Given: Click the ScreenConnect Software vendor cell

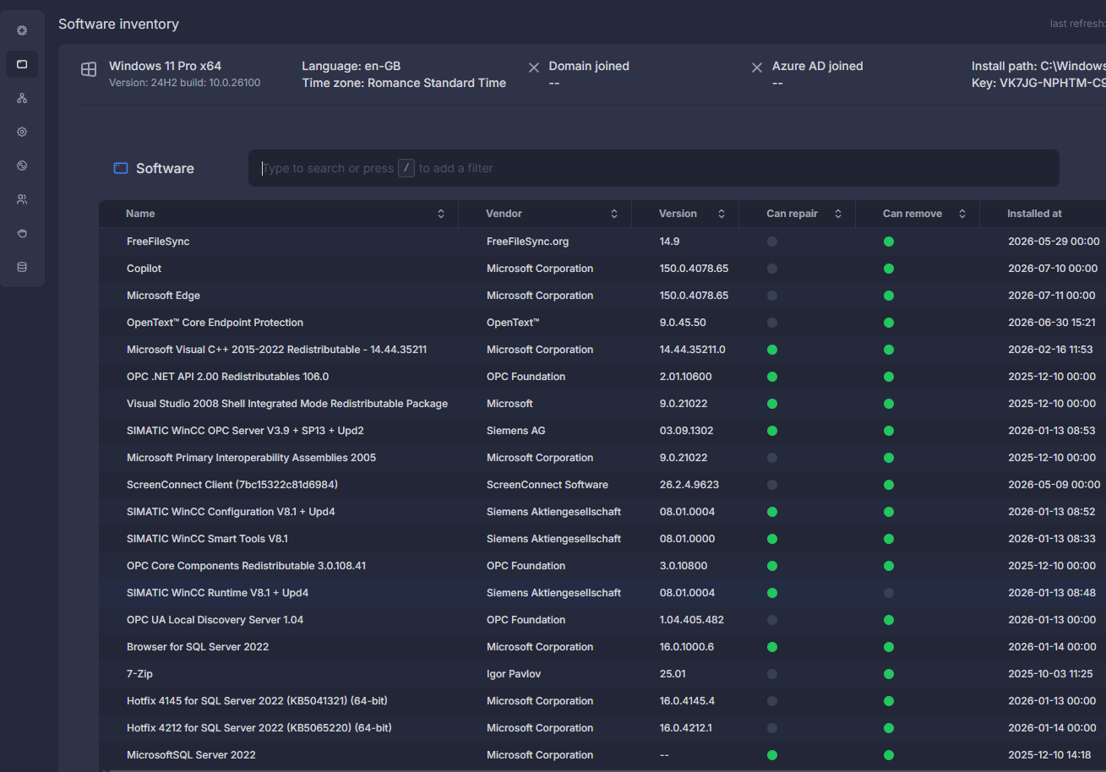Looking at the screenshot, I should coord(548,485).
